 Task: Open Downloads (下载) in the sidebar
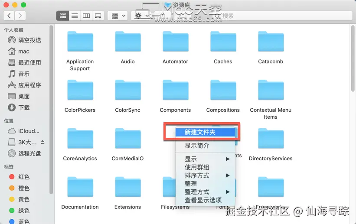[19, 107]
